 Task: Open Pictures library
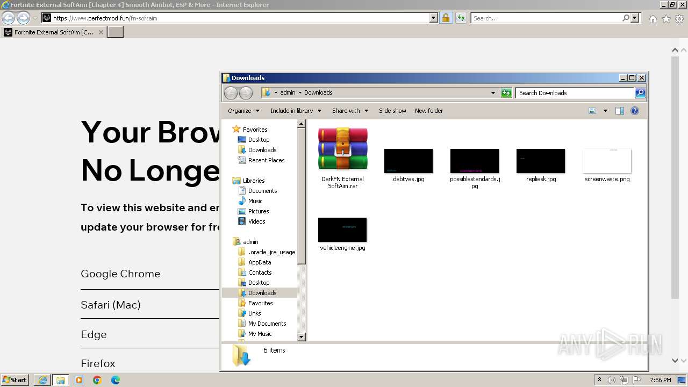click(259, 211)
